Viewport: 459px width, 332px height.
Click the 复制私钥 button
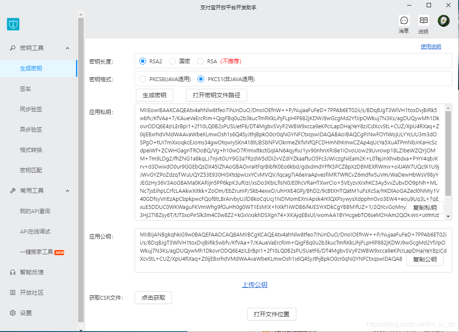click(x=425, y=208)
